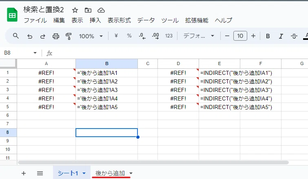Screen dimensions: 308x179
Task: Click the horizontal scrollbar
Action: [x=153, y=163]
